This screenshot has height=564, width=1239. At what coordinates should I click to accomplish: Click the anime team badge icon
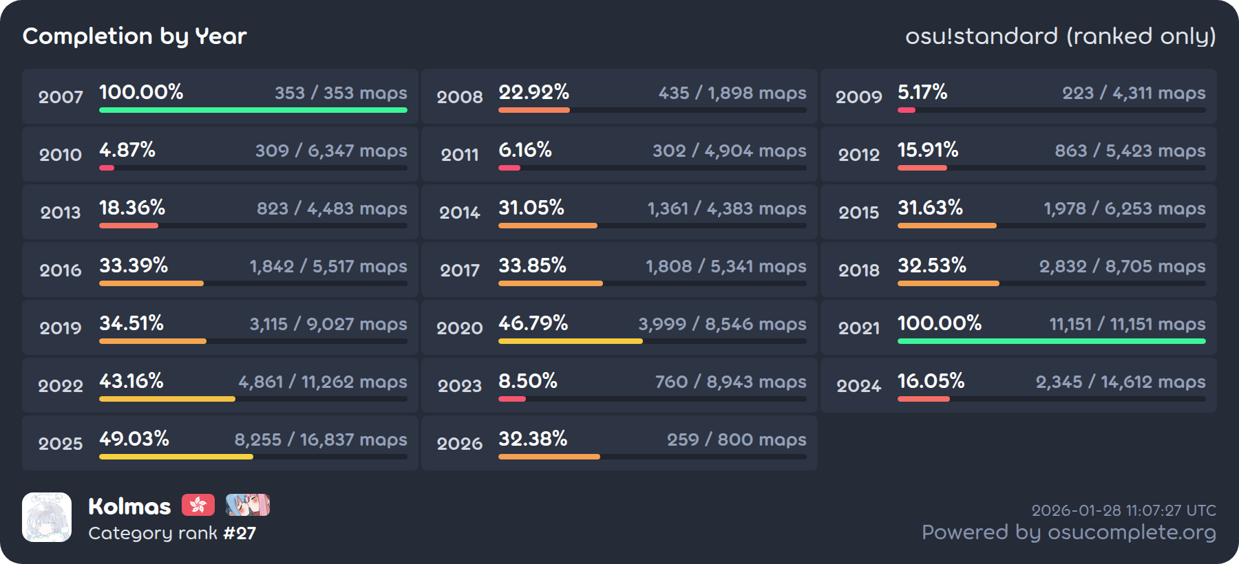coord(248,506)
